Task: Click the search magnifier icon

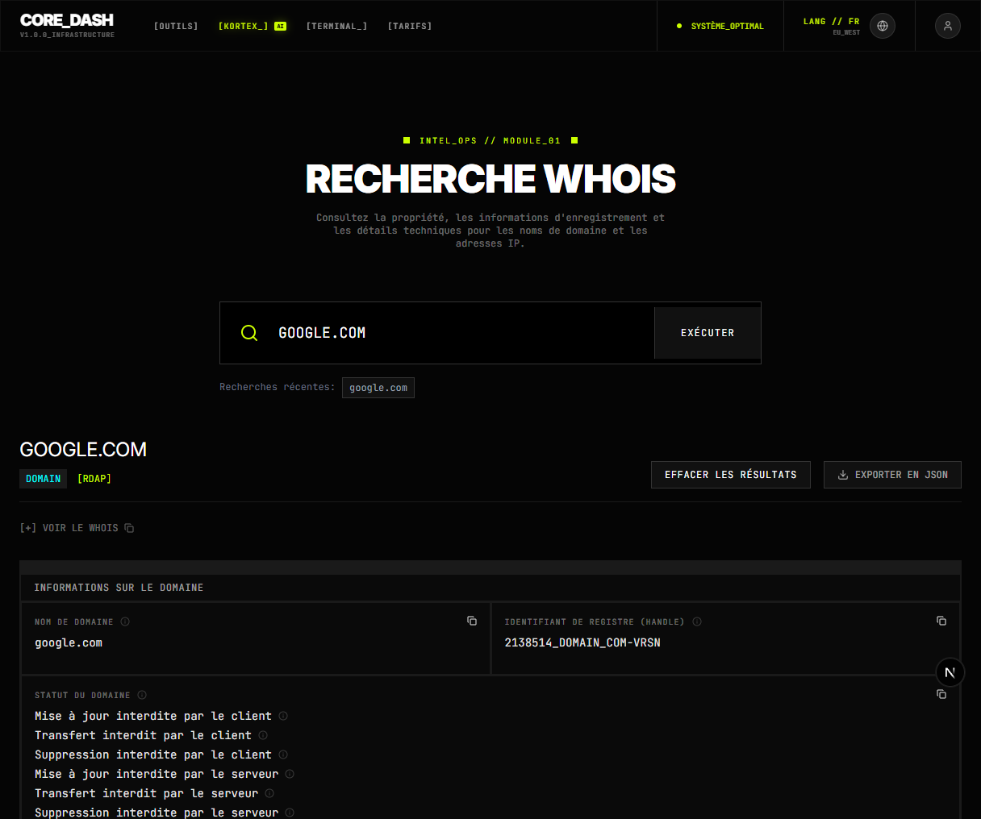Action: 249,333
